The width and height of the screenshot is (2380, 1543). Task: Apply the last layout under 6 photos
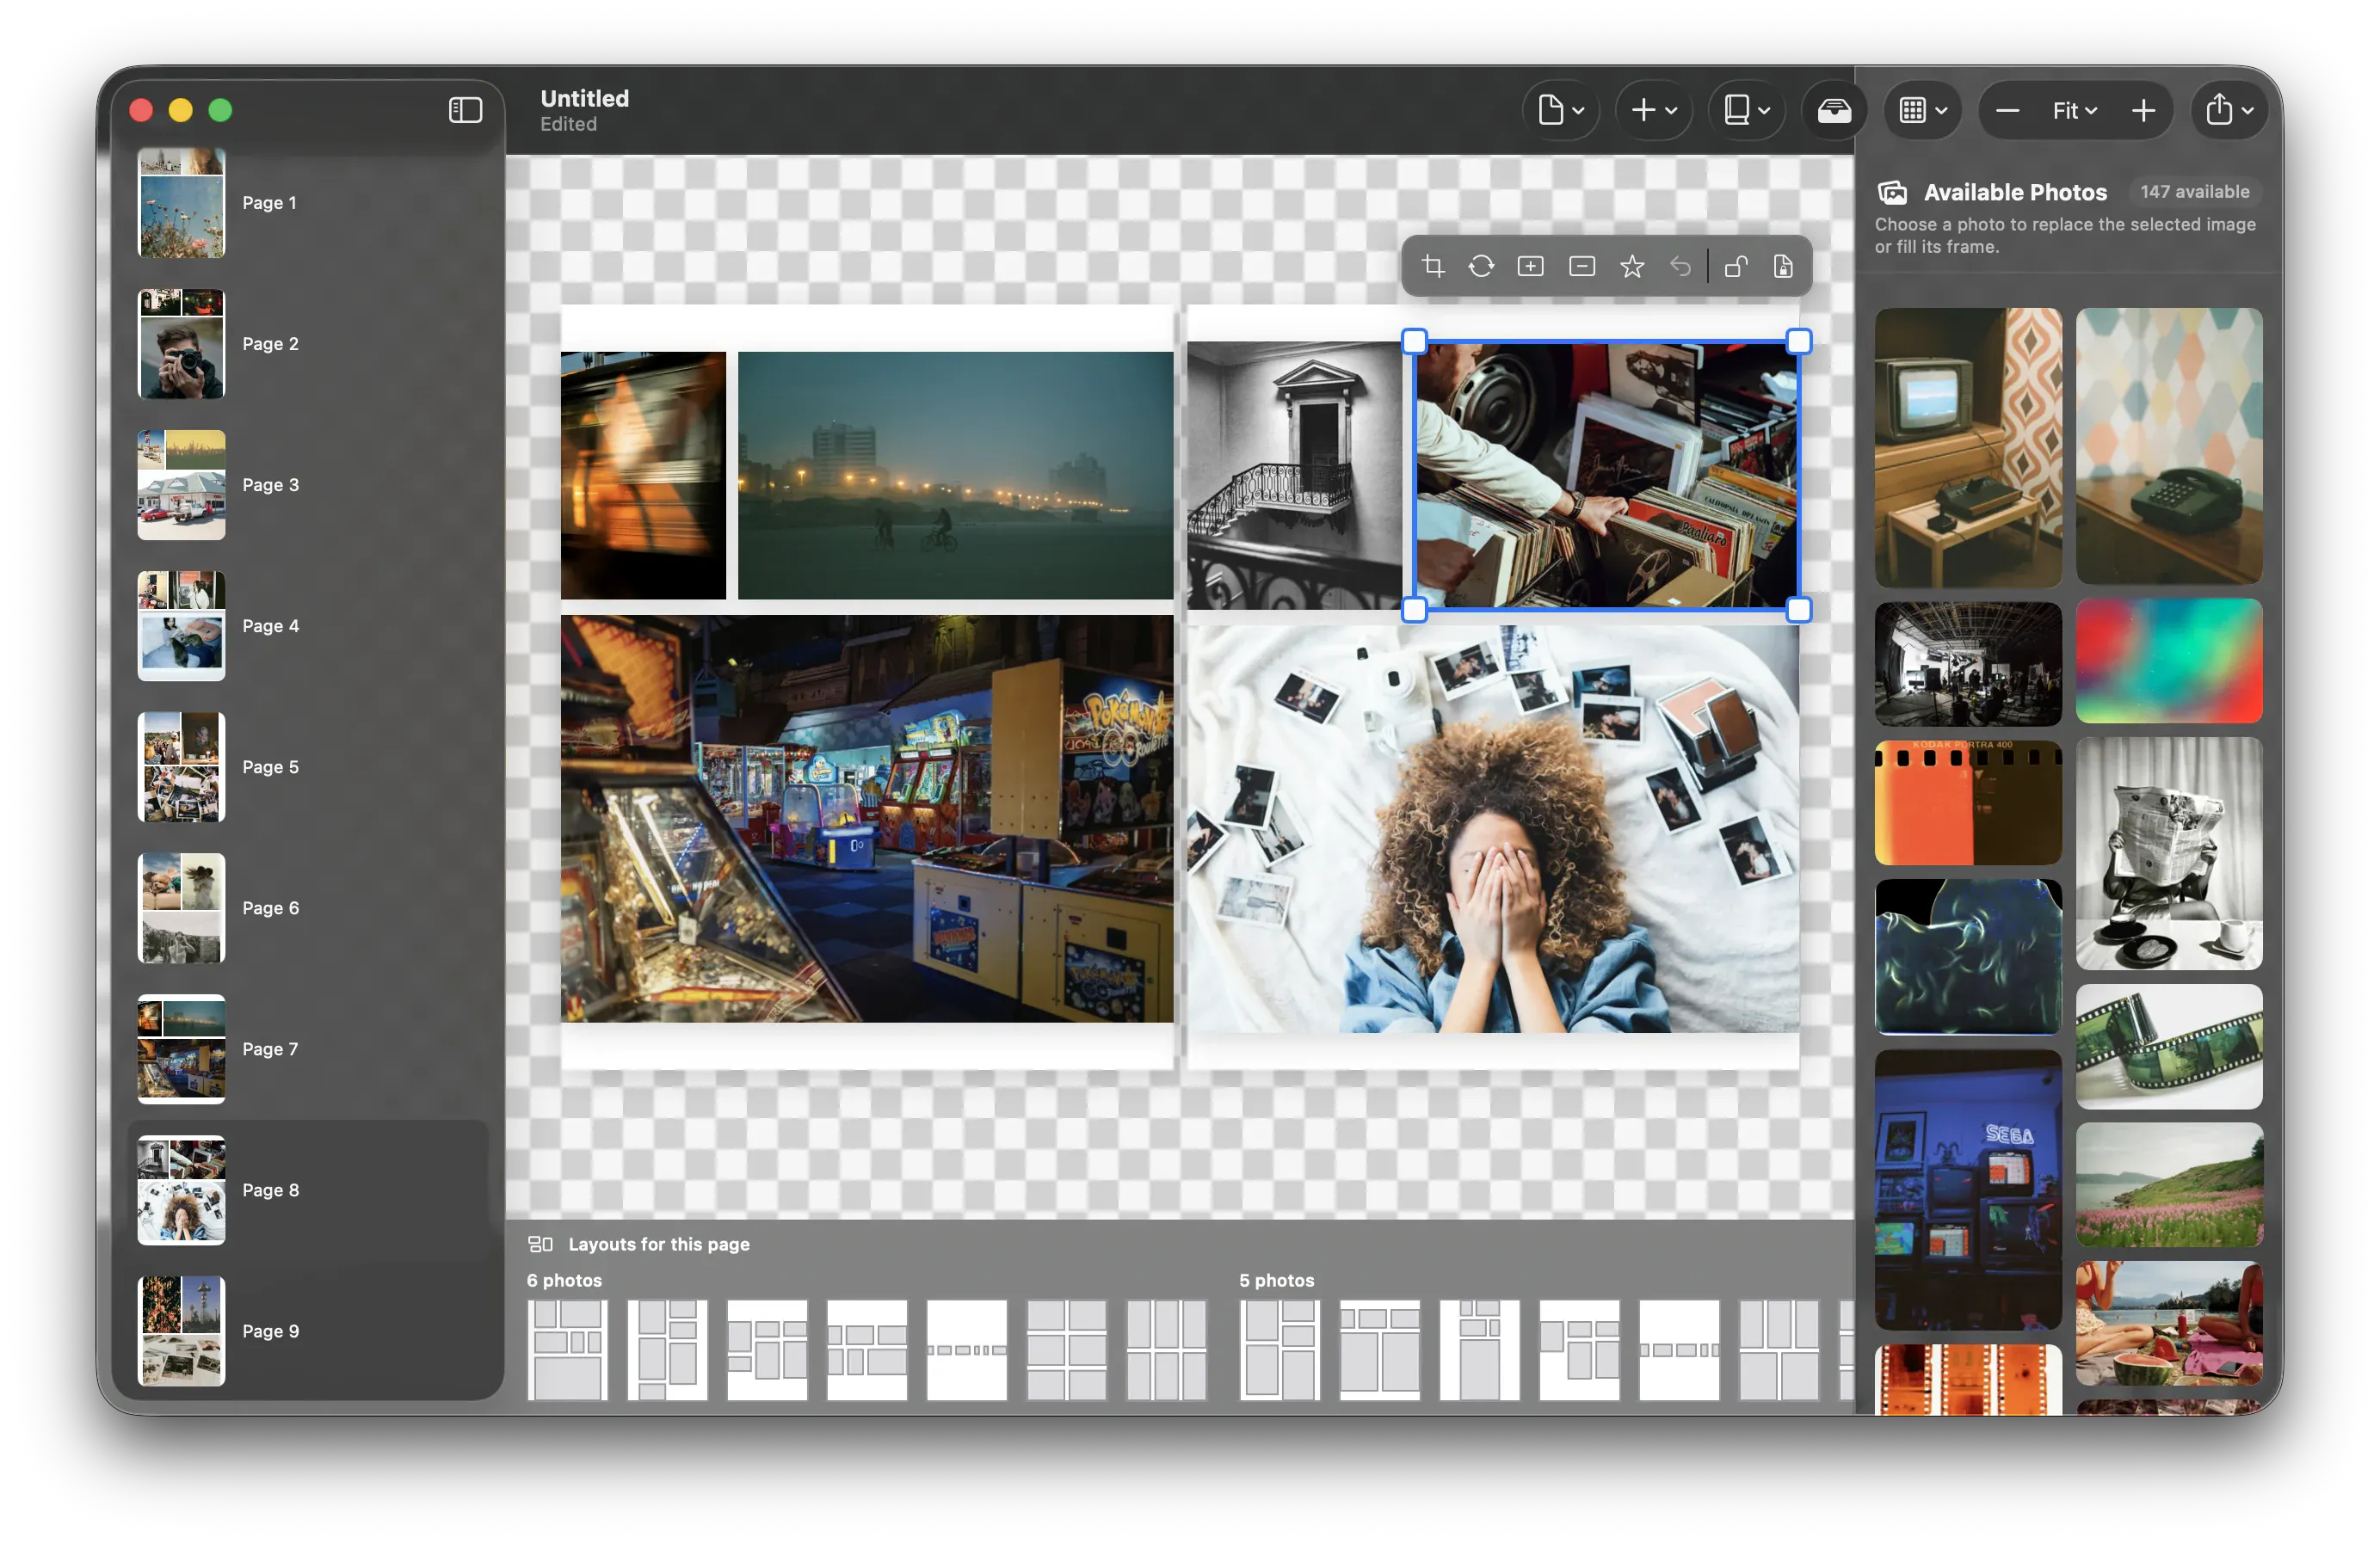pos(1167,1349)
